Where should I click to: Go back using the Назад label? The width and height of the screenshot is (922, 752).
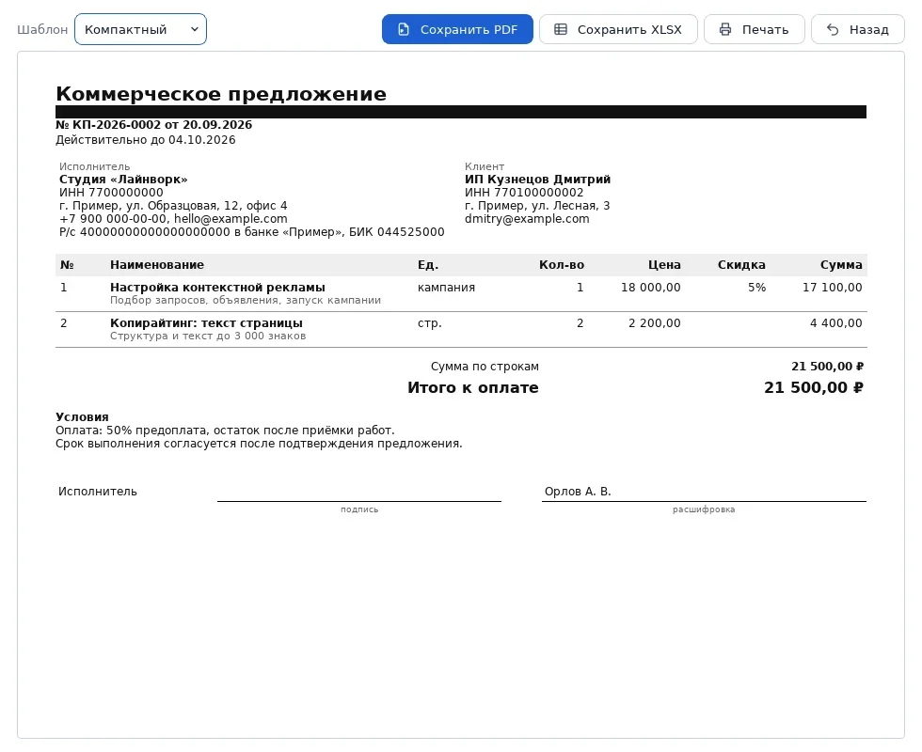[868, 29]
